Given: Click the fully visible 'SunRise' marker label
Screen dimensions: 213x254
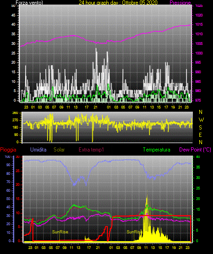Looking at the screenshot, I should pos(60,232).
